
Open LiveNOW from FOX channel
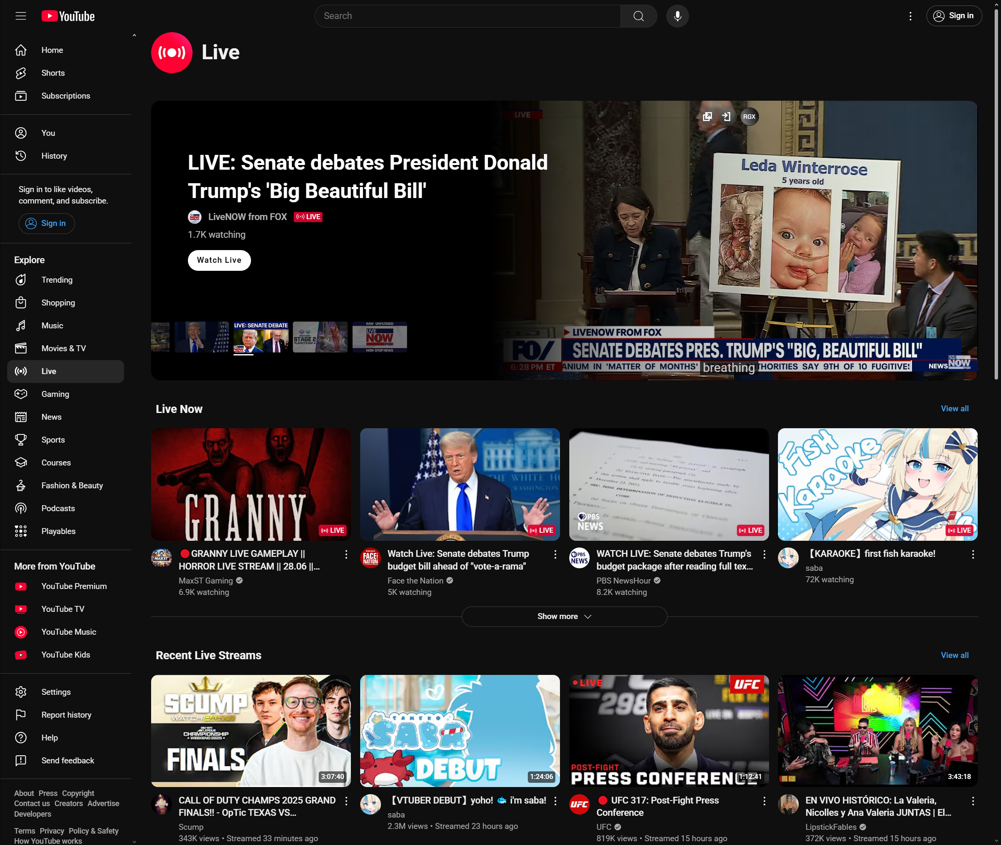coord(247,217)
